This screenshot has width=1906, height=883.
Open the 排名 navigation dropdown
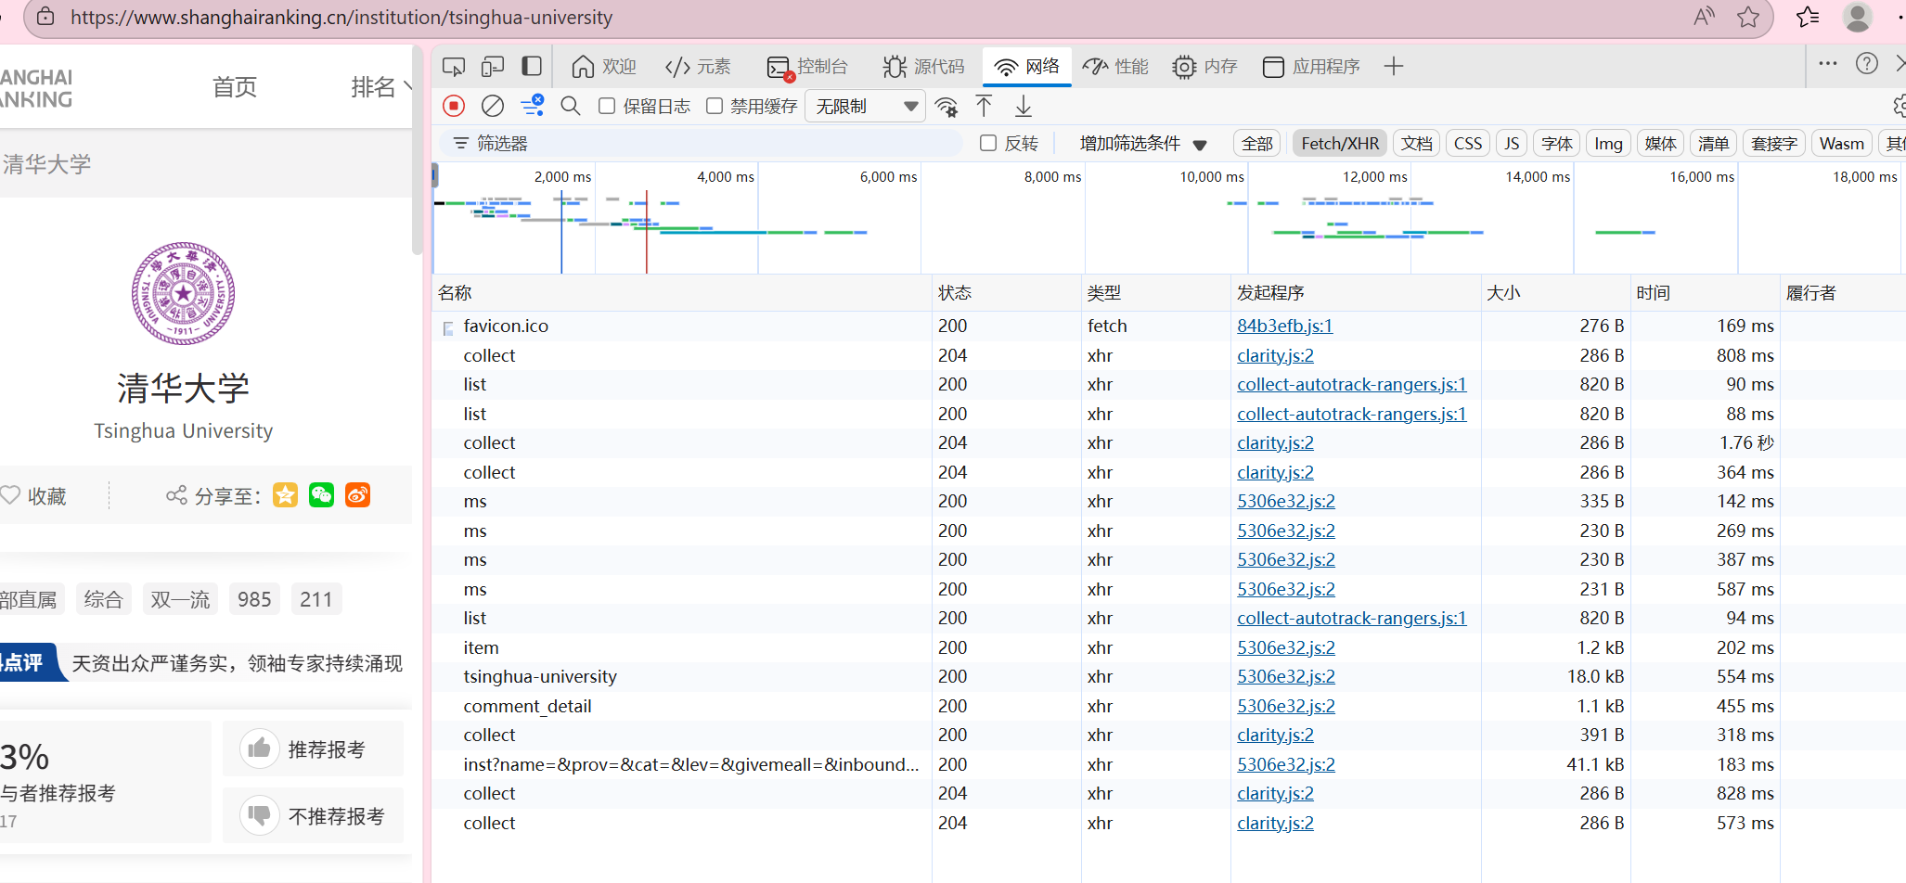tap(380, 87)
